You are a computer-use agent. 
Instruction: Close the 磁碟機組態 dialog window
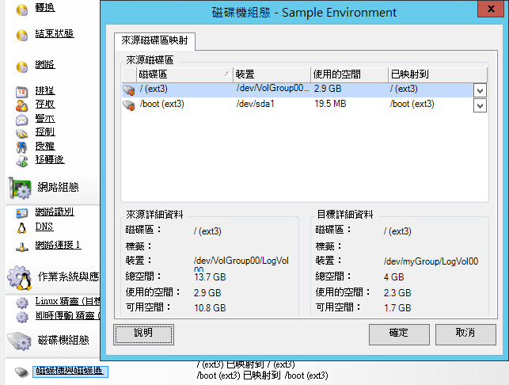click(x=492, y=10)
